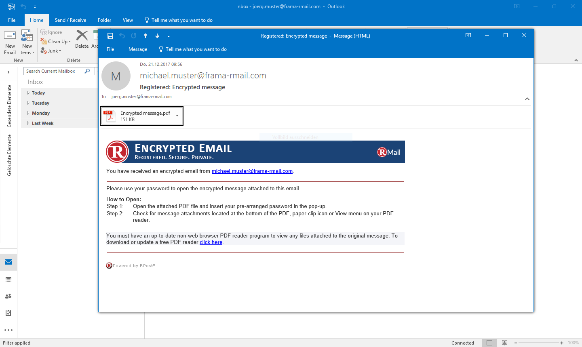This screenshot has width=582, height=347.
Task: Open the michael.muster@frama-rmail.com link in body
Action: coord(252,171)
